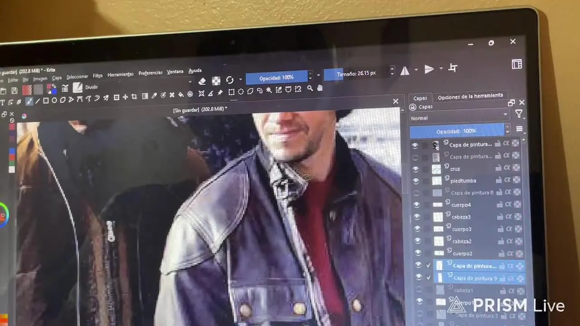580x326 pixels.
Task: Show the cabeza1 layer
Action: pyautogui.click(x=419, y=289)
